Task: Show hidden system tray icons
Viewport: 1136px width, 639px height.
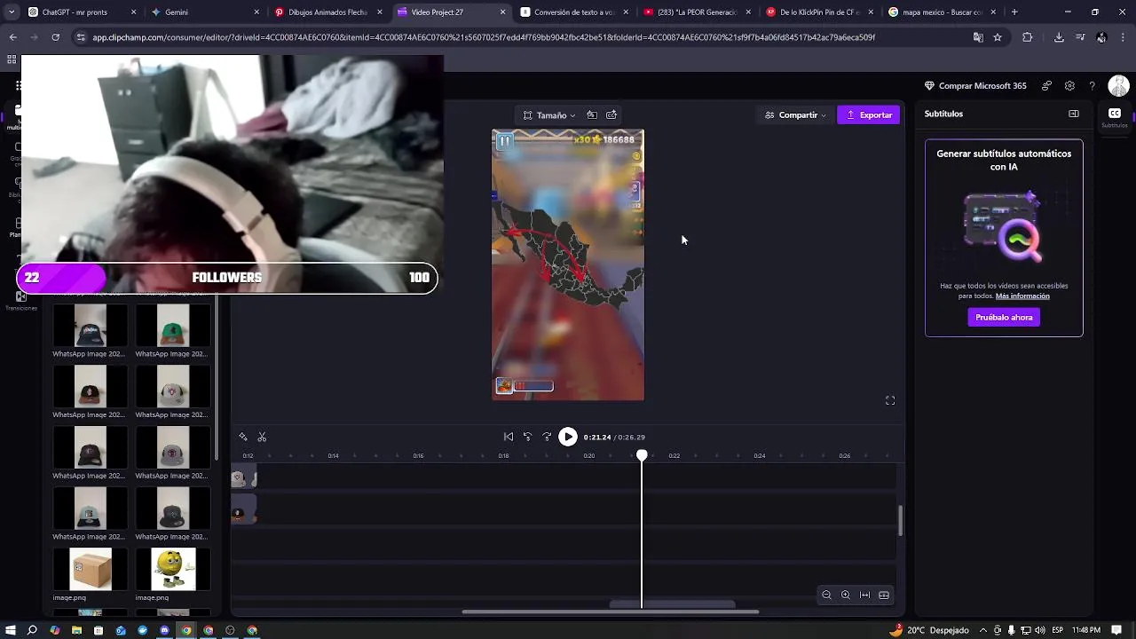Action: pos(982,630)
